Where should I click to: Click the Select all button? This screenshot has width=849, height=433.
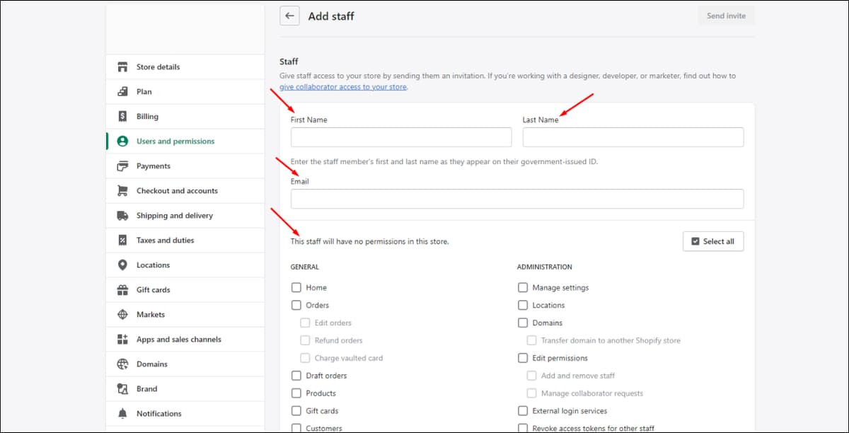[713, 241]
